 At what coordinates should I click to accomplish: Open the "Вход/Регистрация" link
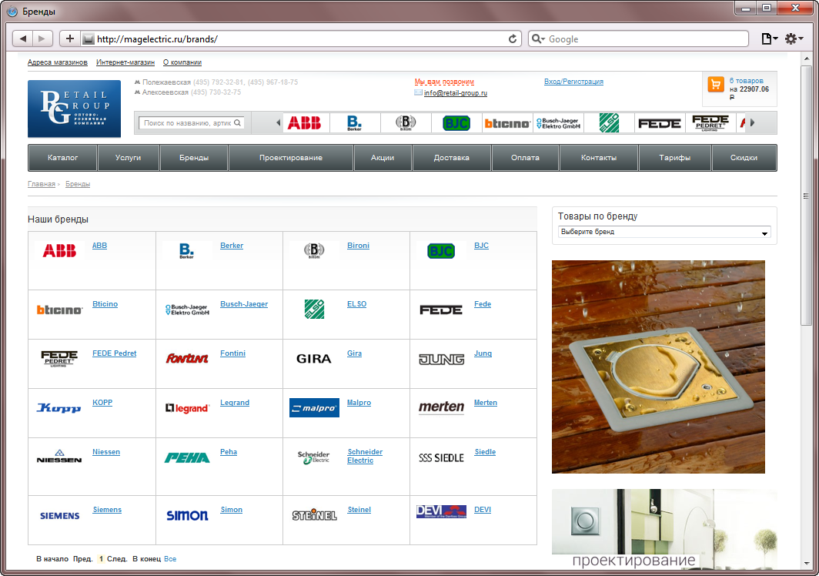[573, 82]
